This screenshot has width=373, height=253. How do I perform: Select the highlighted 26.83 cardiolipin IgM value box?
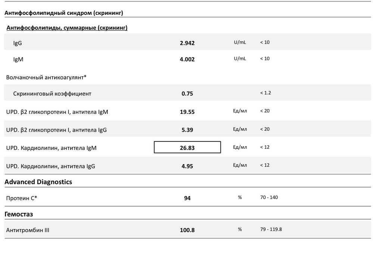187,147
